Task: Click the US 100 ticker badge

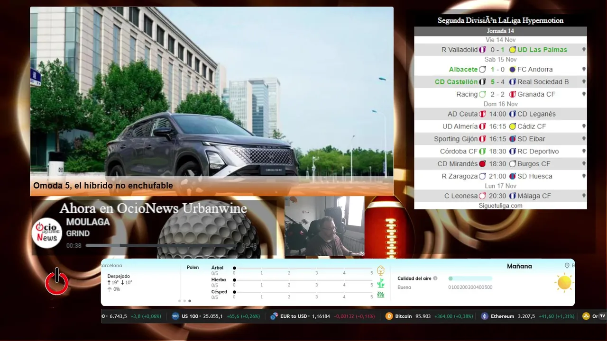Action: point(175,316)
